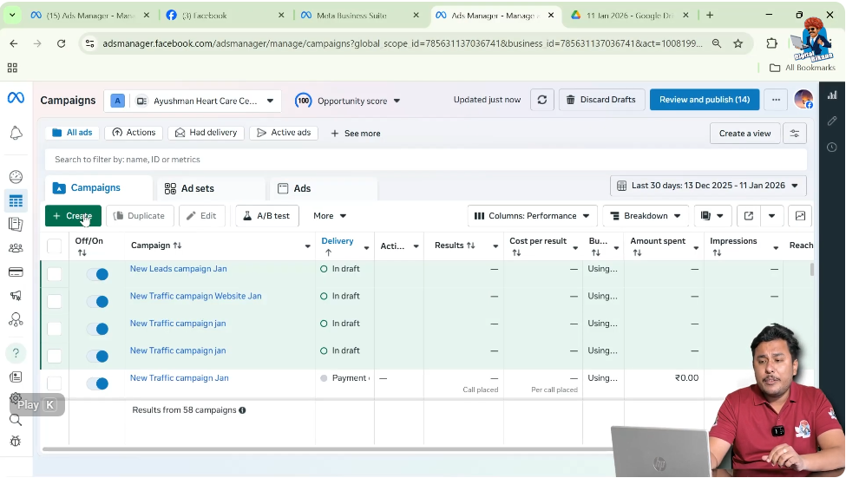This screenshot has height=478, width=846.
Task: Open Ads reporting icon in sidebar
Action: tap(16, 224)
